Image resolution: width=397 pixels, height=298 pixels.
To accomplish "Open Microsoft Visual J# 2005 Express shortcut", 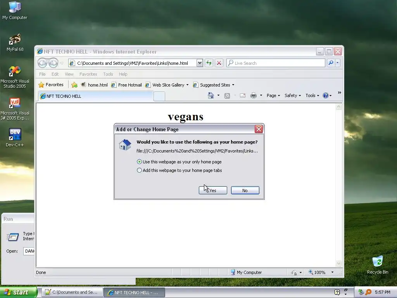I will (15, 109).
